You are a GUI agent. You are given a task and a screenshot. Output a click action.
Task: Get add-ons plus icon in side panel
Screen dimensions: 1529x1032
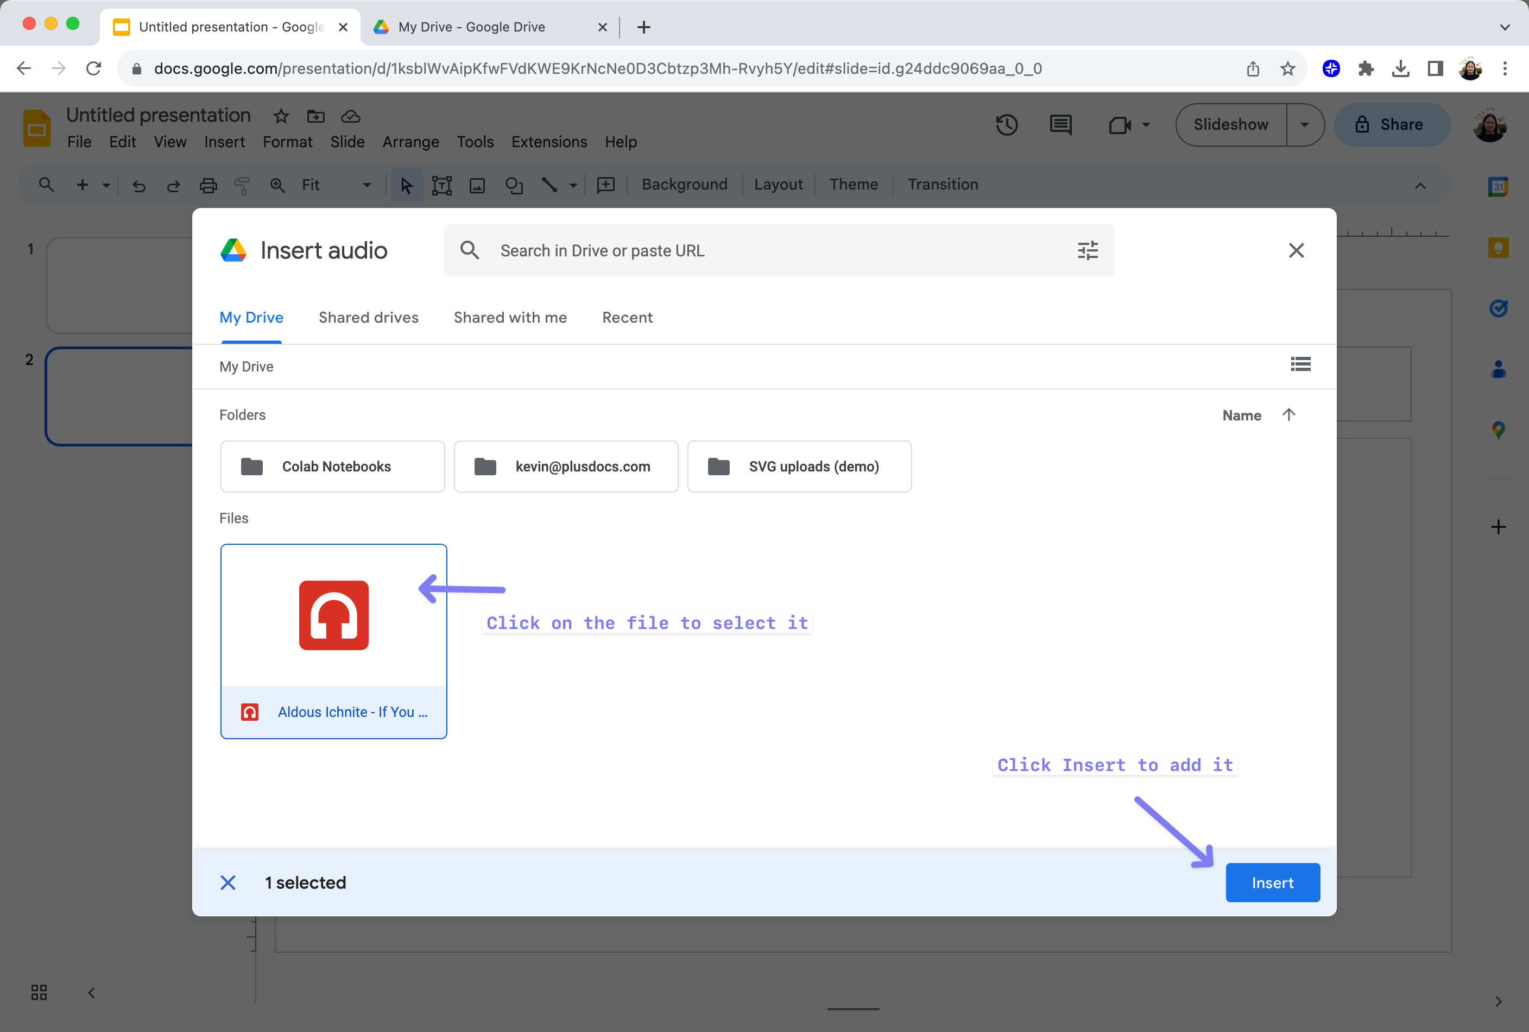[x=1498, y=526]
